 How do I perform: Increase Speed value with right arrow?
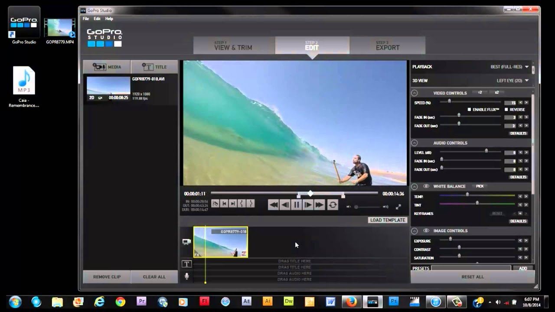coord(526,103)
